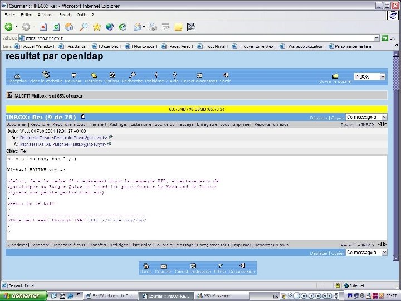
Task: Open the Accueil Wanadoo links bar shortcut
Action: pyautogui.click(x=35, y=47)
